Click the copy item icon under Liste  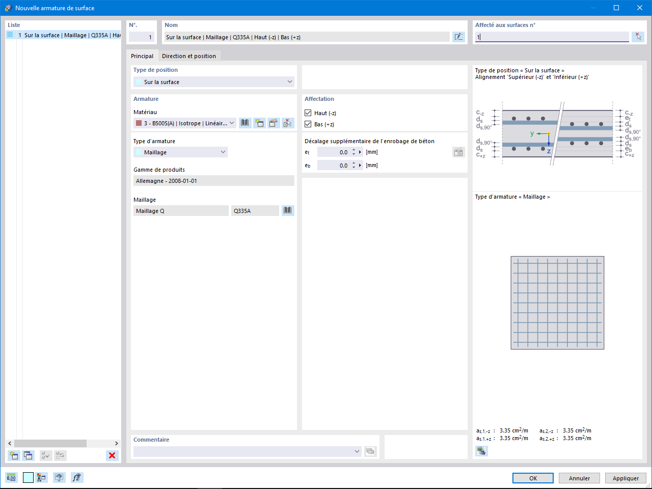coord(28,455)
